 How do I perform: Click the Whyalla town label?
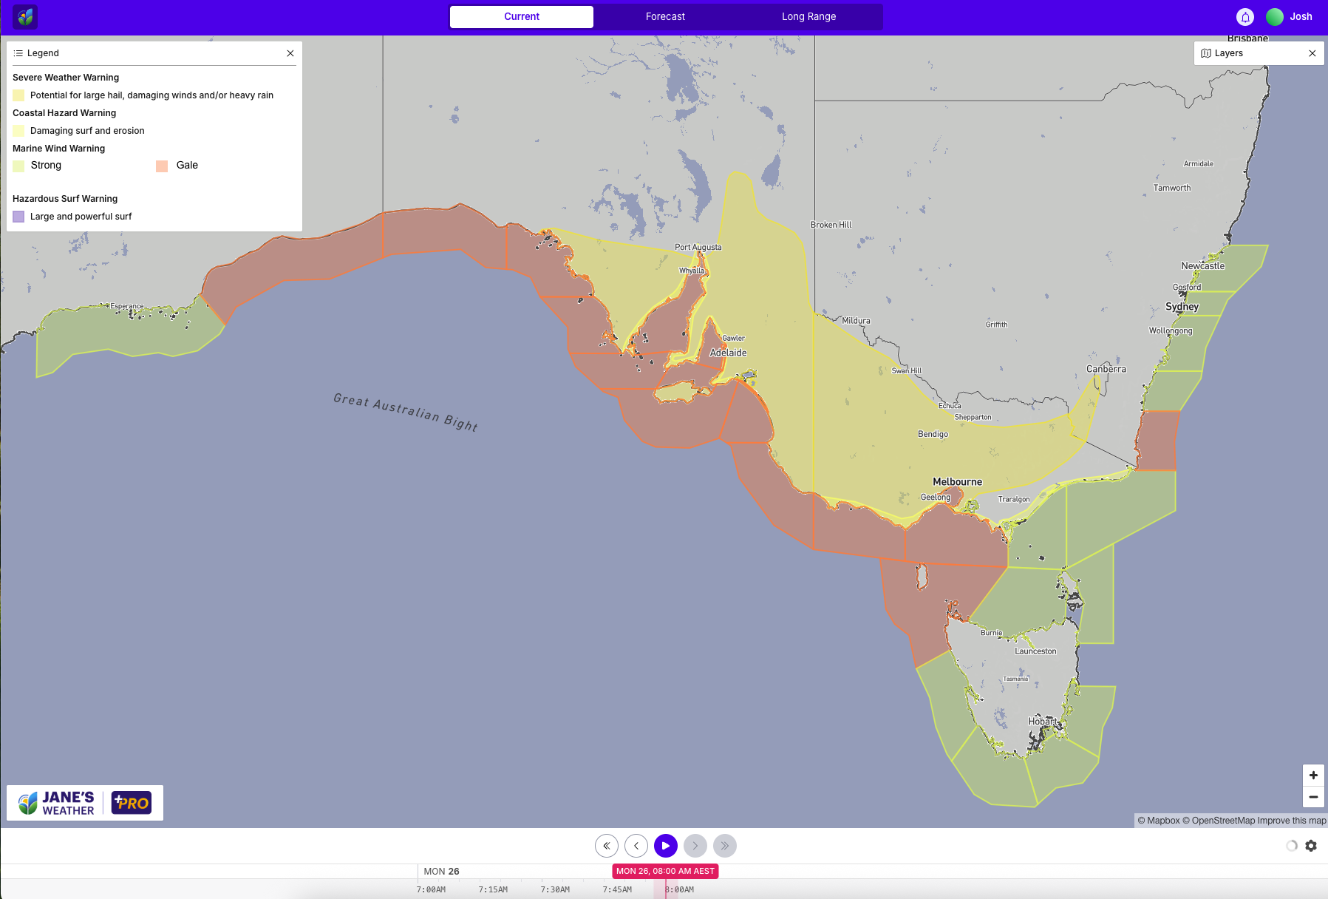coord(692,271)
